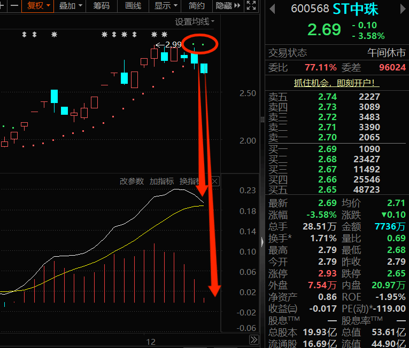Click 涨停 price 2.93

pyautogui.click(x=327, y=273)
